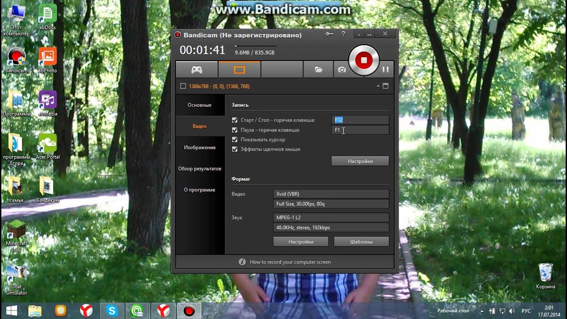Toggle Эффекты щелчков мыши checkbox
This screenshot has height=319, width=567.
click(235, 149)
